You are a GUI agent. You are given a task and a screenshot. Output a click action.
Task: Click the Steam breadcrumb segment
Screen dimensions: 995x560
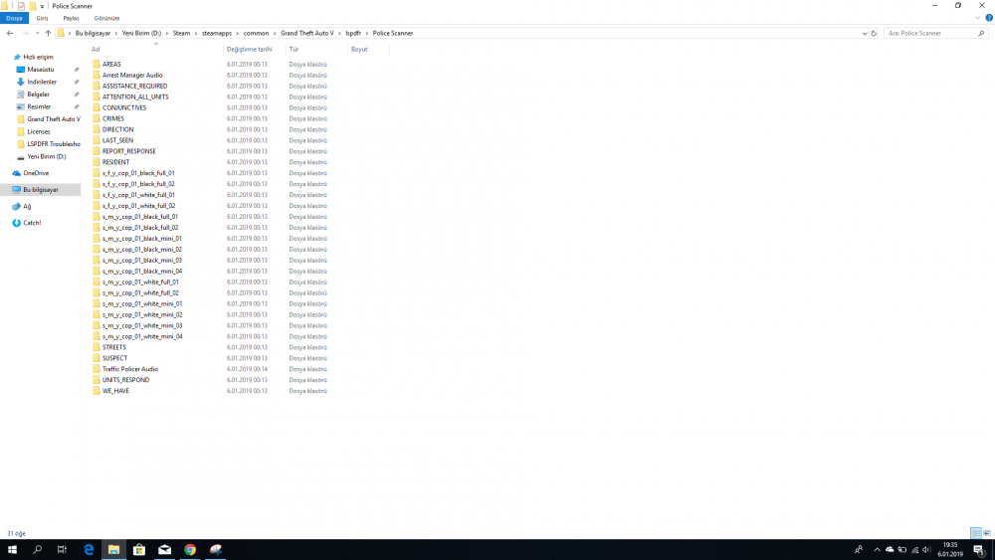(x=181, y=33)
